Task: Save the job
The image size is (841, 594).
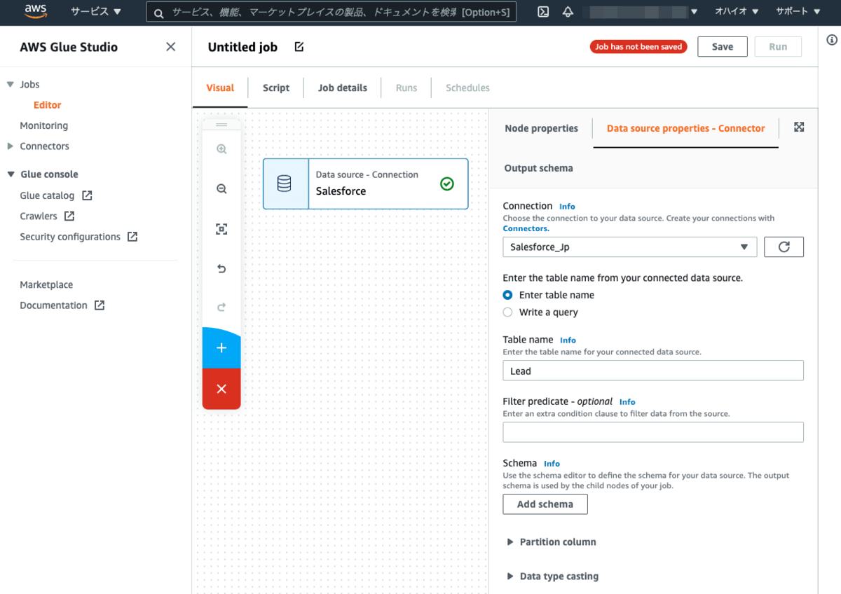Action: 723,47
